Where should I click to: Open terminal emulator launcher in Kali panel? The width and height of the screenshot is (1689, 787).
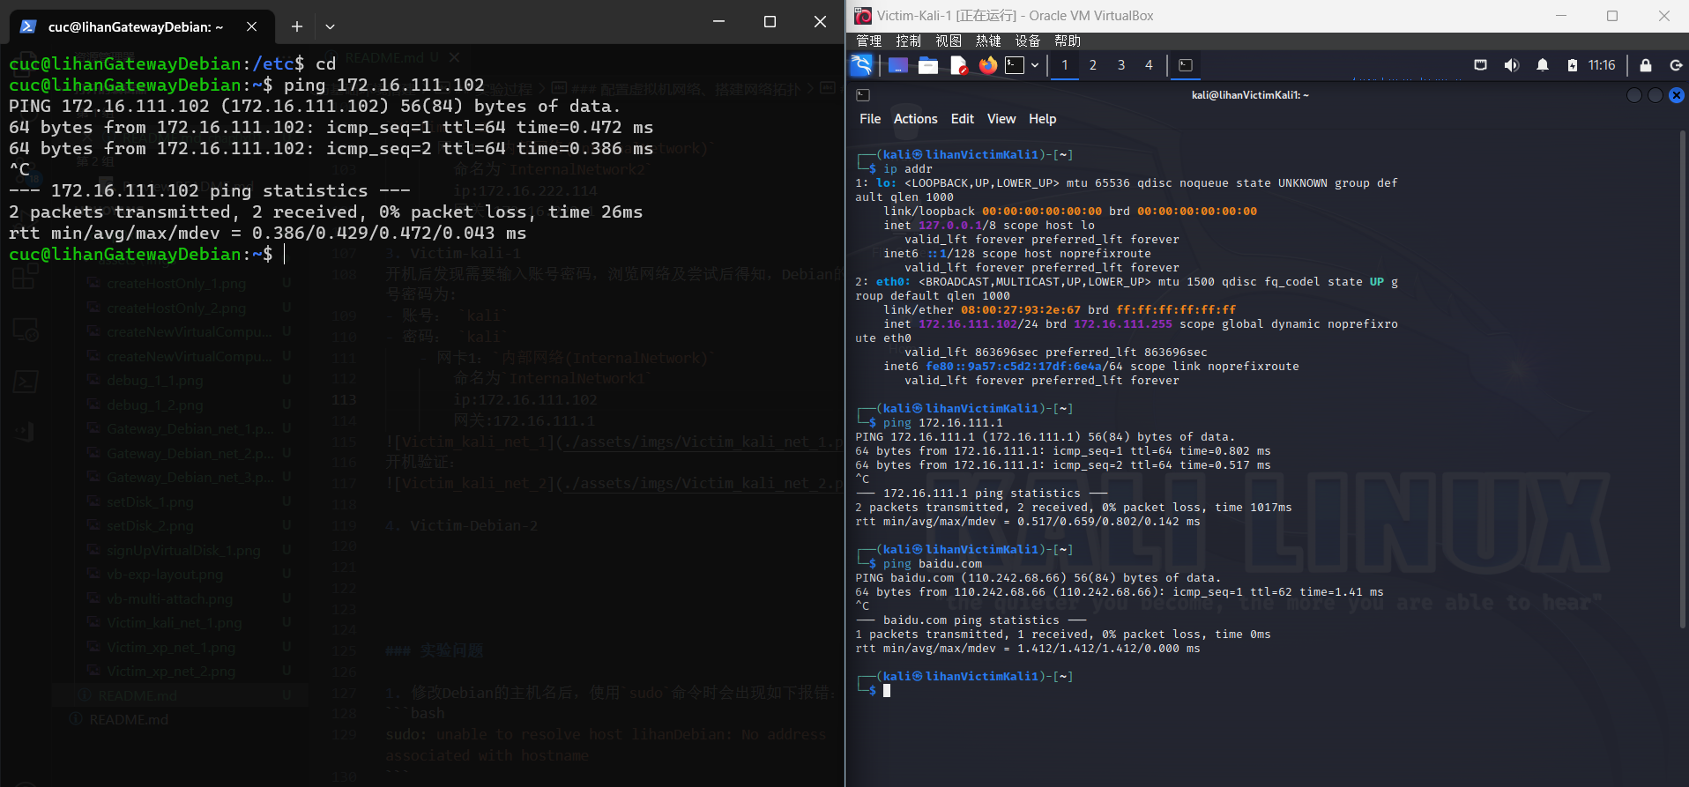[1015, 65]
